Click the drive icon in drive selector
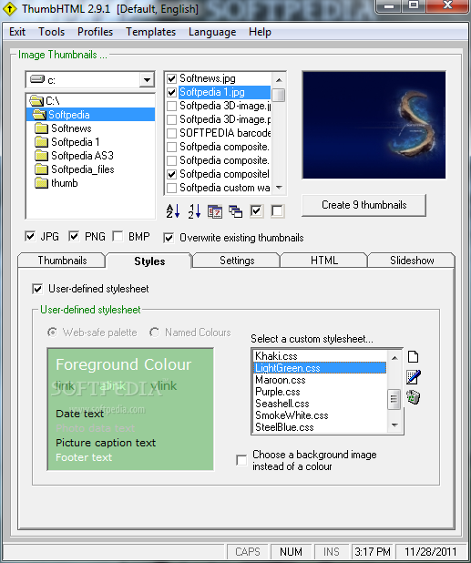 pyautogui.click(x=37, y=79)
